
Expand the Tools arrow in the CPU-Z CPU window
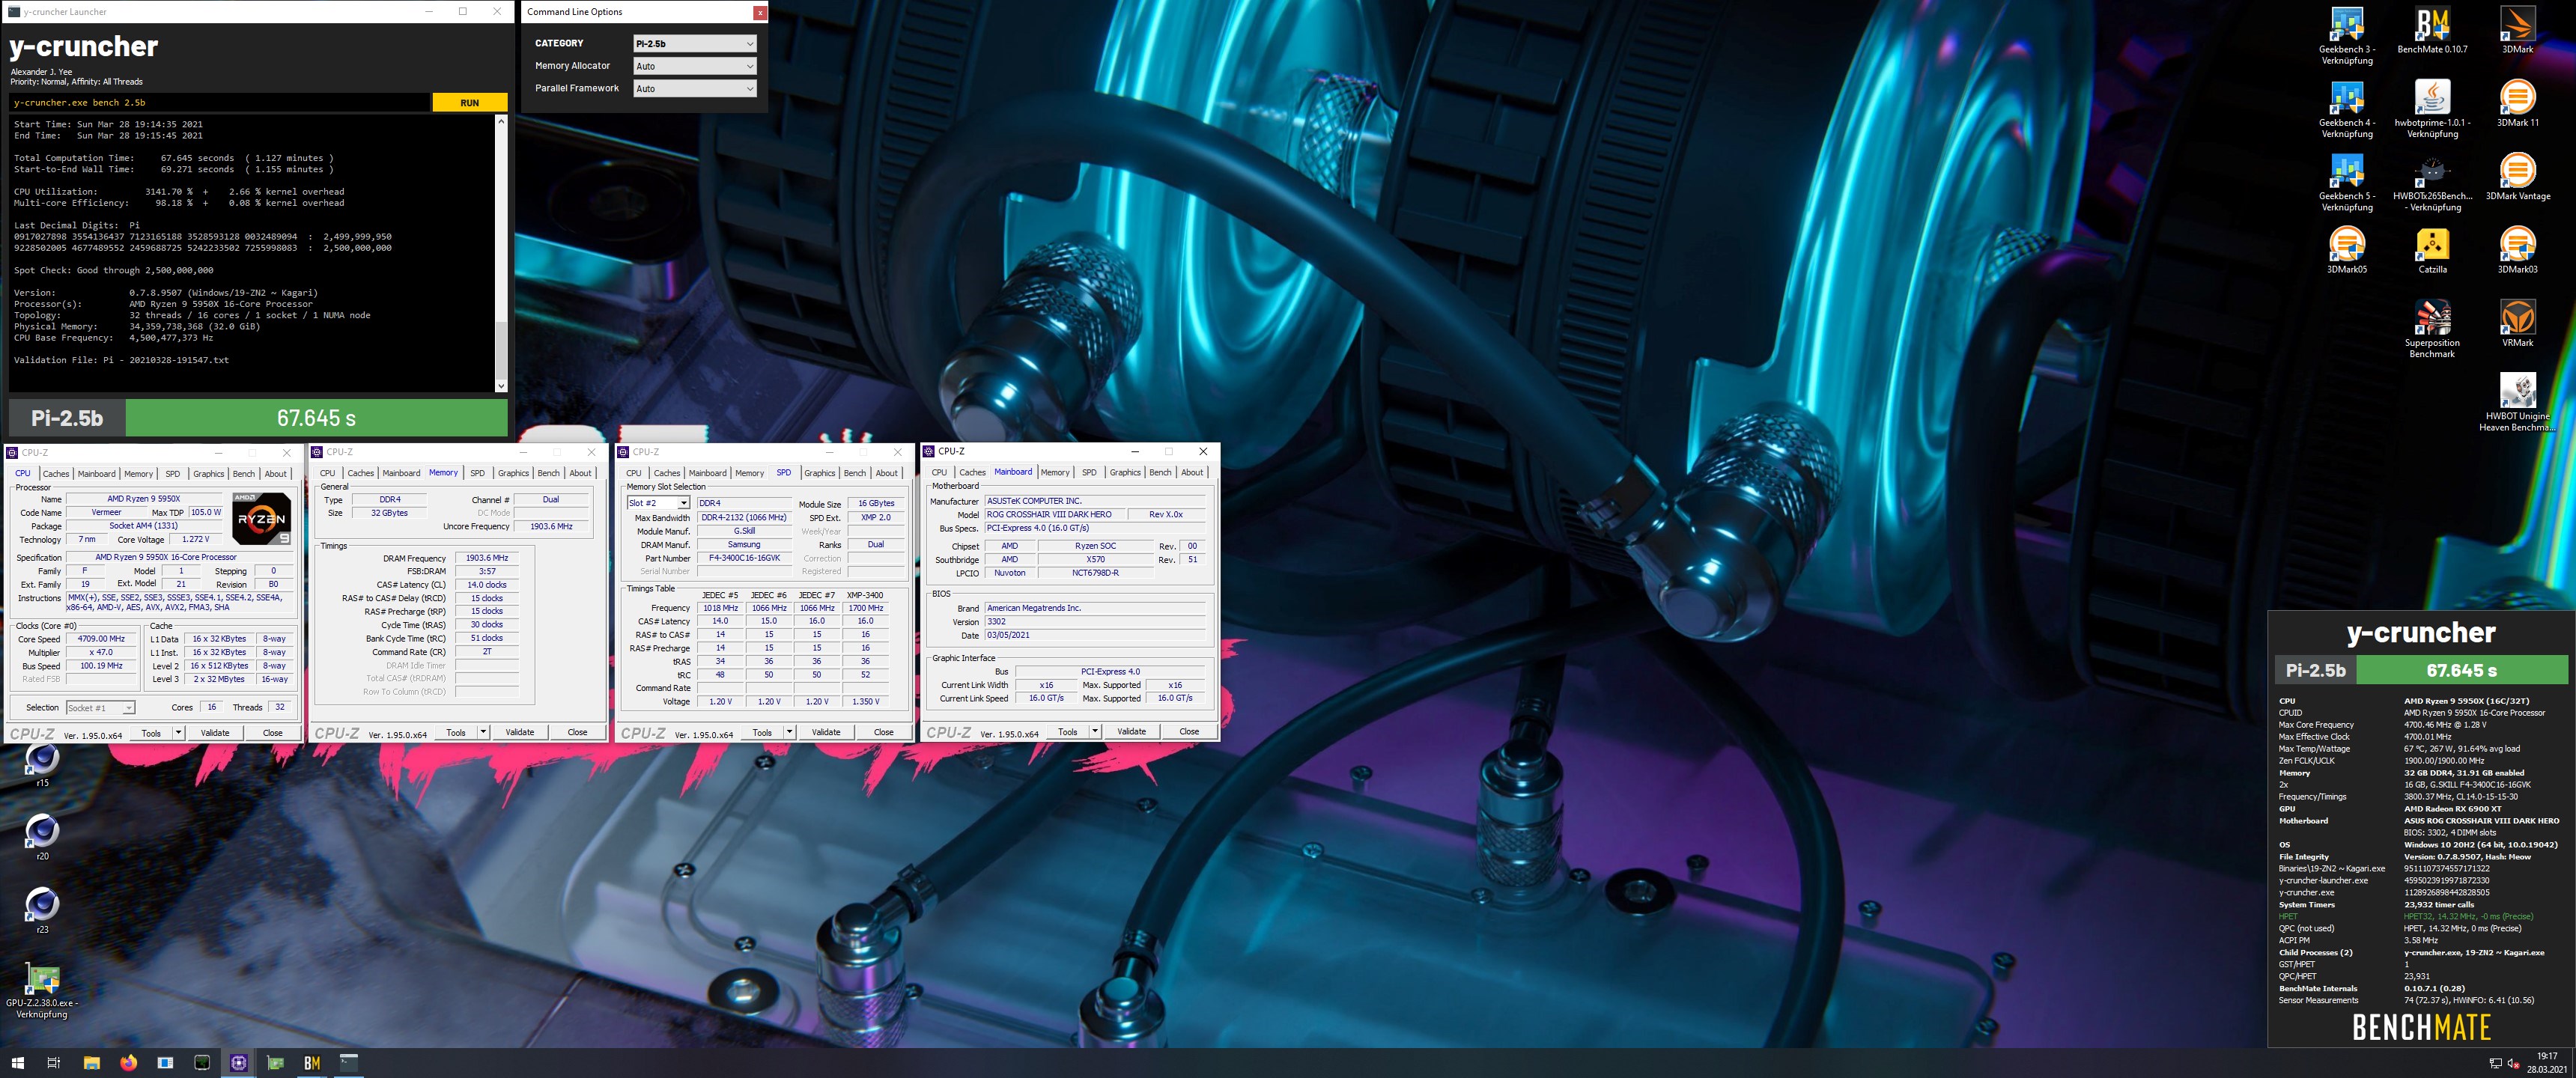click(178, 733)
